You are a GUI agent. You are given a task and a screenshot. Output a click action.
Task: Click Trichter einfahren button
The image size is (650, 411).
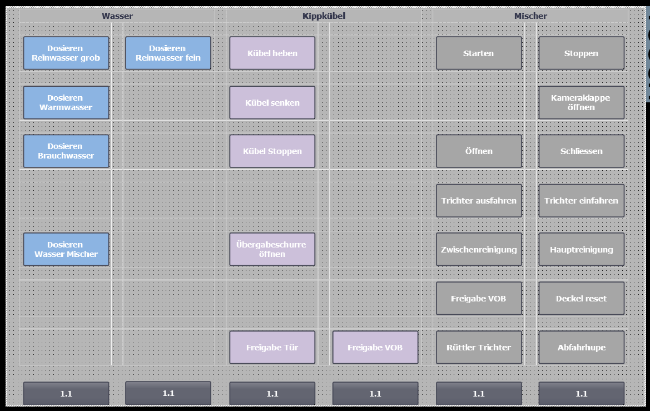tap(581, 201)
